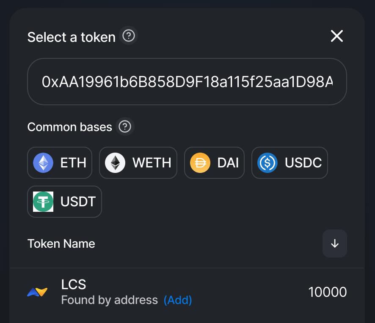Choose the USDC common base chip
The image size is (375, 323).
pyautogui.click(x=290, y=163)
